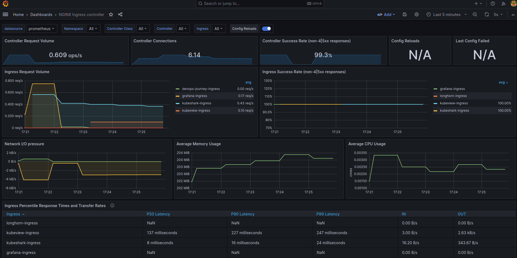Sort table by P50 Latency column
The image size is (517, 258).
pyautogui.click(x=158, y=214)
